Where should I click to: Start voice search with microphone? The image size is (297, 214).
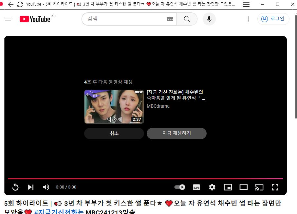click(x=209, y=19)
